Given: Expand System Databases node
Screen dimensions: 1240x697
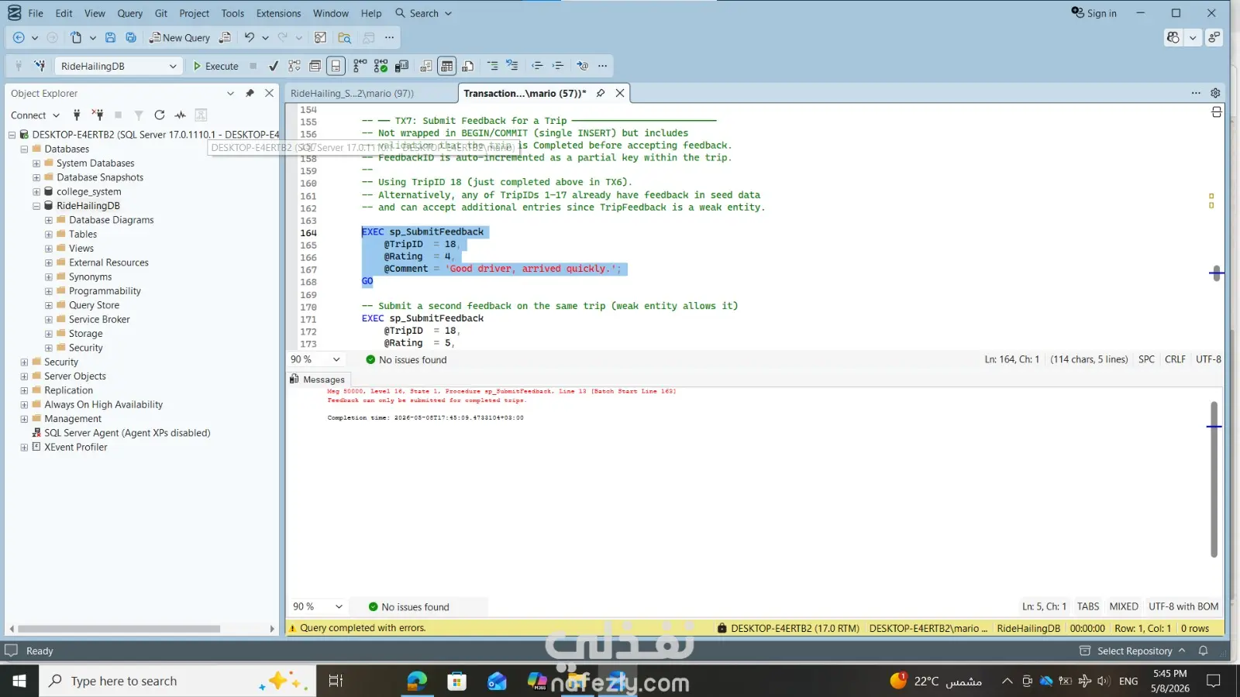Looking at the screenshot, I should (36, 163).
